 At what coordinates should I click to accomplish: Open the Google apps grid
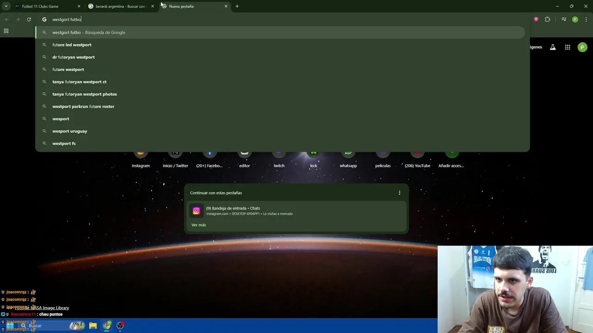pyautogui.click(x=568, y=47)
